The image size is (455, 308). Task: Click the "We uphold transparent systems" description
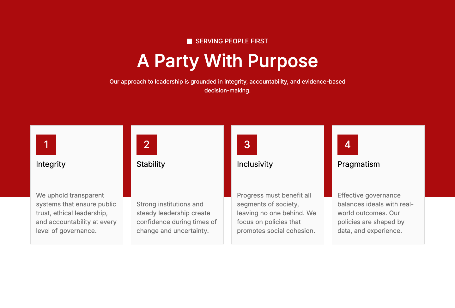(76, 213)
